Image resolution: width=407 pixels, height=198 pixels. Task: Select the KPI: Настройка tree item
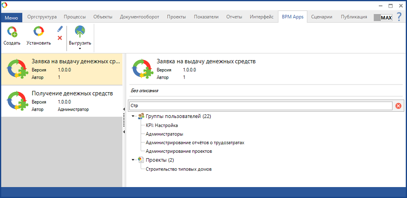coord(162,125)
